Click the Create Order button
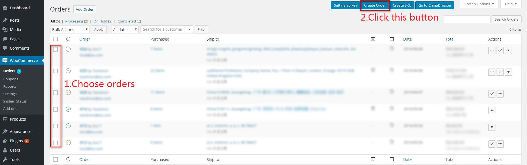Image resolution: width=527 pixels, height=165 pixels. [375, 5]
